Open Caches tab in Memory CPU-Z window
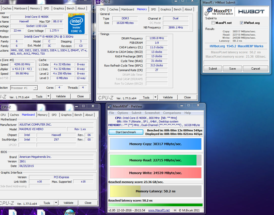The image size is (274, 215). tap(114, 9)
